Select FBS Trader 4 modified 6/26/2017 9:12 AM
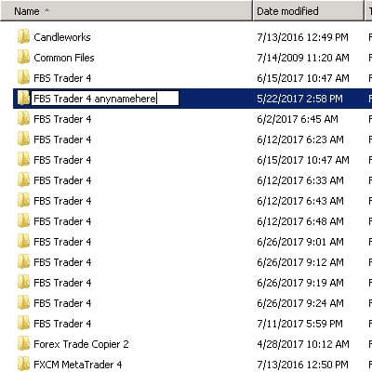The image size is (372, 372). 62,262
